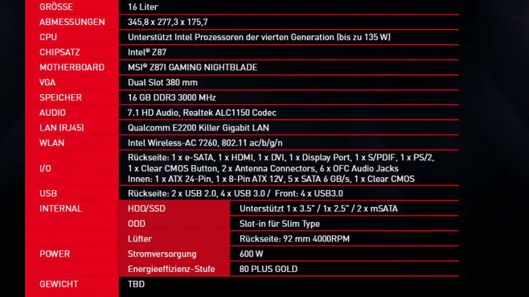Select the '80 PLUS GOLD' value
Screen dimensions: 529x297
coord(269,269)
